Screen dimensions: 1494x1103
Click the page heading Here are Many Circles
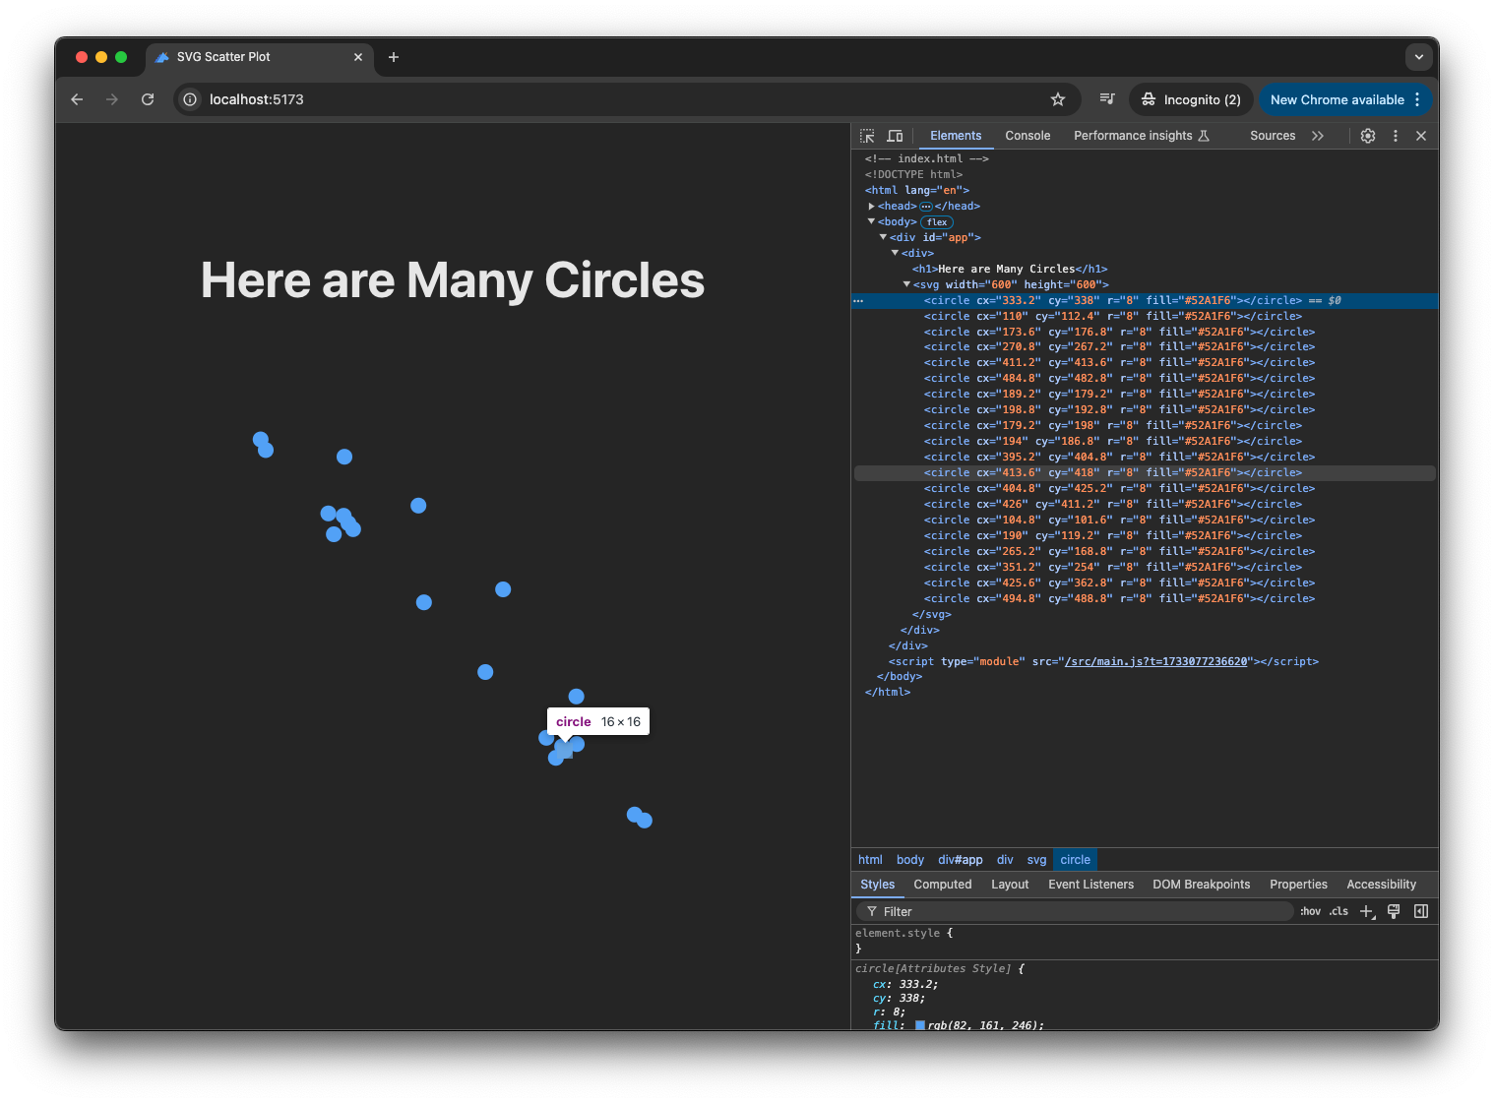[453, 280]
